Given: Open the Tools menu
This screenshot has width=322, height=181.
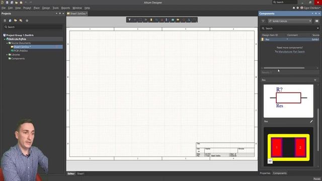Looking at the screenshot, I should 56,8.
